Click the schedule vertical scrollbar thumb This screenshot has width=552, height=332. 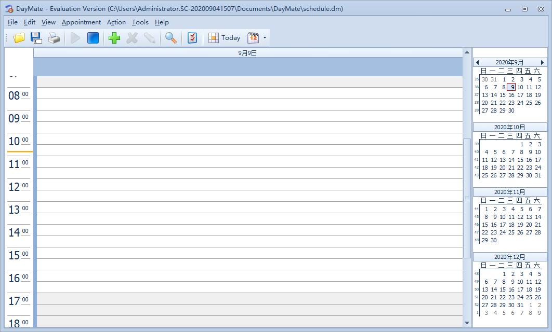coord(467,198)
